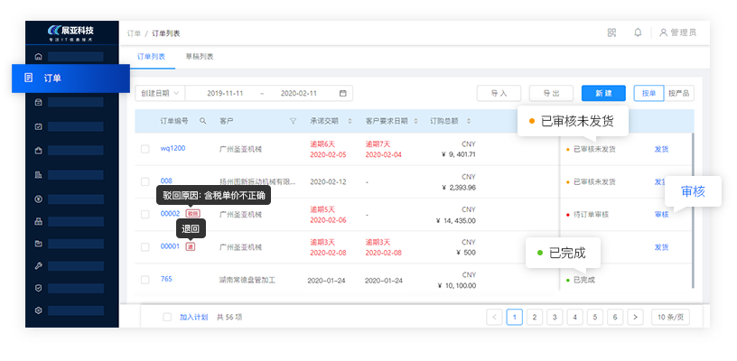
Task: Switch to the 订单列表 tab
Action: click(152, 57)
